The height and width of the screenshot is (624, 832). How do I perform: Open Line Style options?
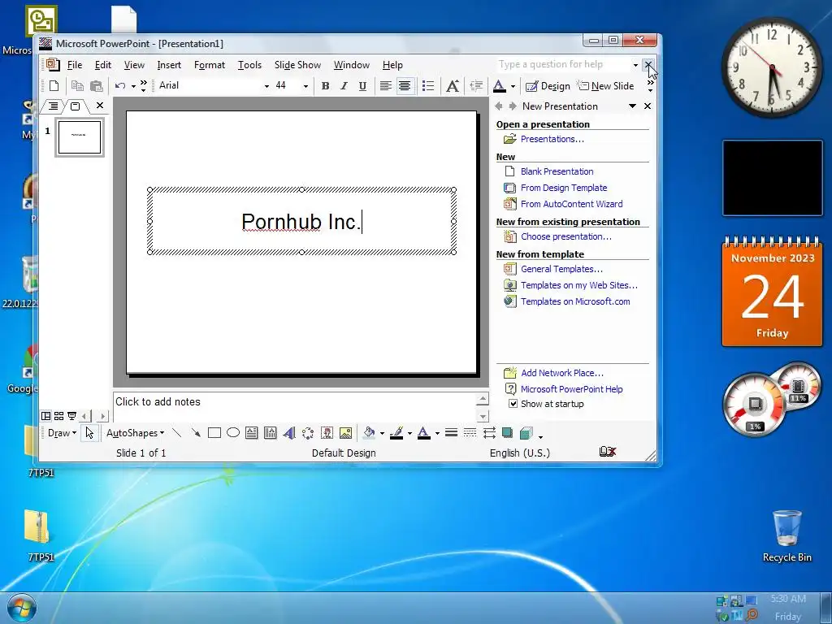[x=452, y=433]
